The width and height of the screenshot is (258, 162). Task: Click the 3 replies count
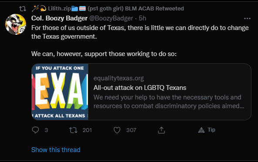46,130
